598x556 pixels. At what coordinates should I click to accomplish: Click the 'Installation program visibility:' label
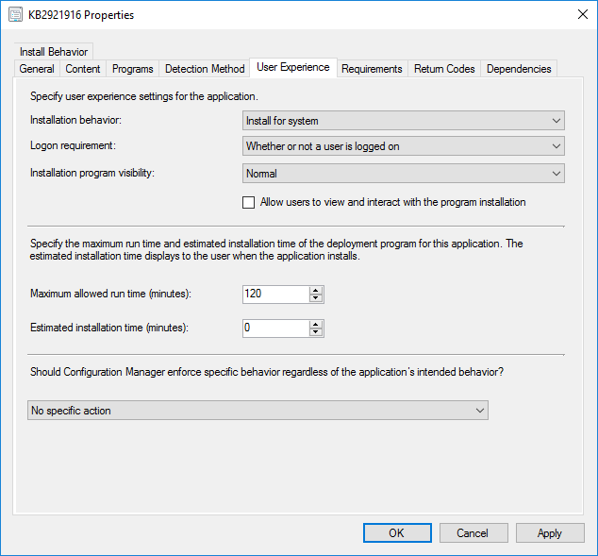[92, 173]
